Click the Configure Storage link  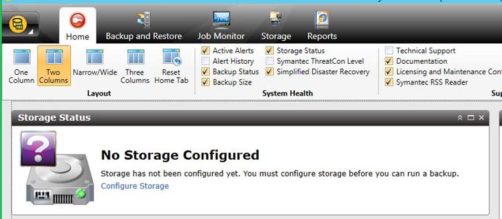click(135, 186)
